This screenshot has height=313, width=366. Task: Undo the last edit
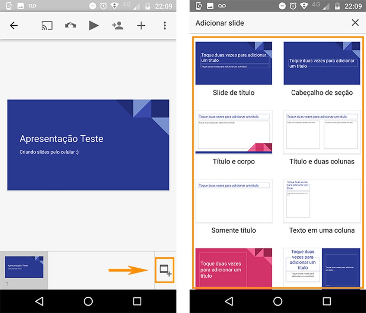pos(70,25)
